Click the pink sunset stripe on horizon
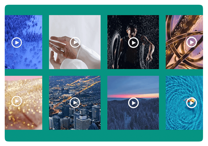Image resolution: width=208 pixels, height=146 pixels. (133, 96)
